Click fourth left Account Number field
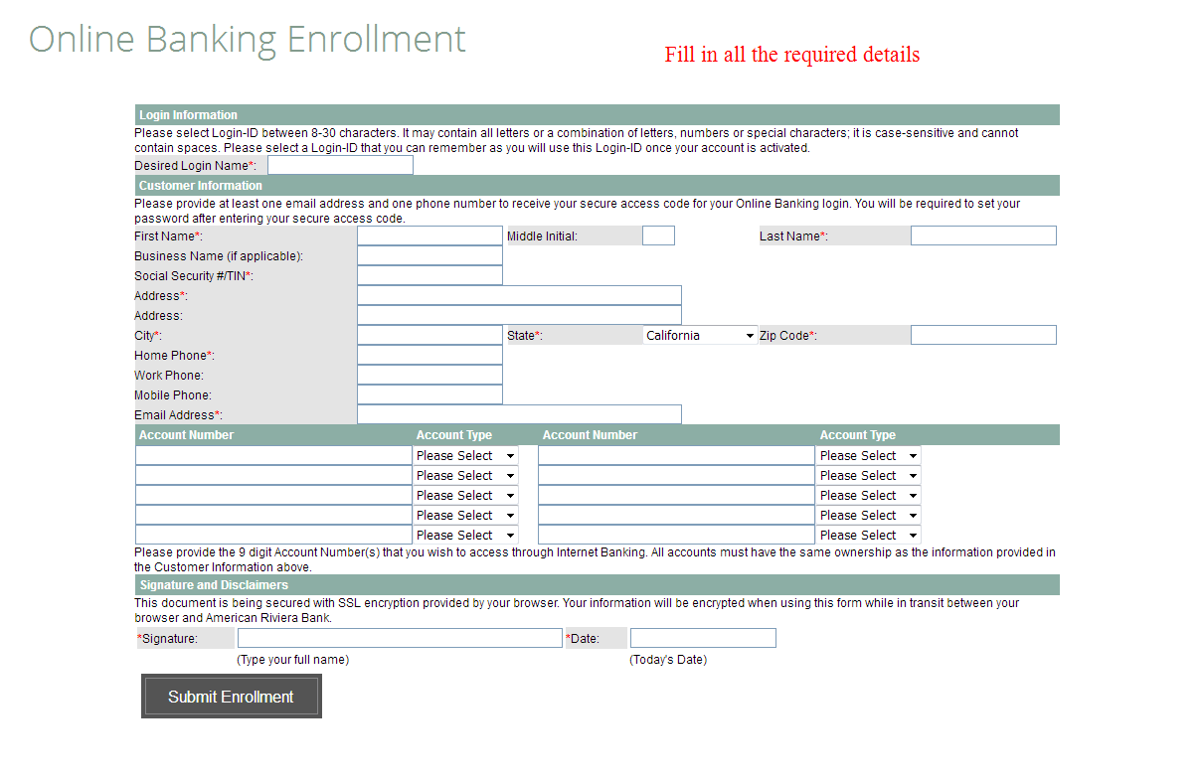This screenshot has width=1203, height=783. click(273, 515)
